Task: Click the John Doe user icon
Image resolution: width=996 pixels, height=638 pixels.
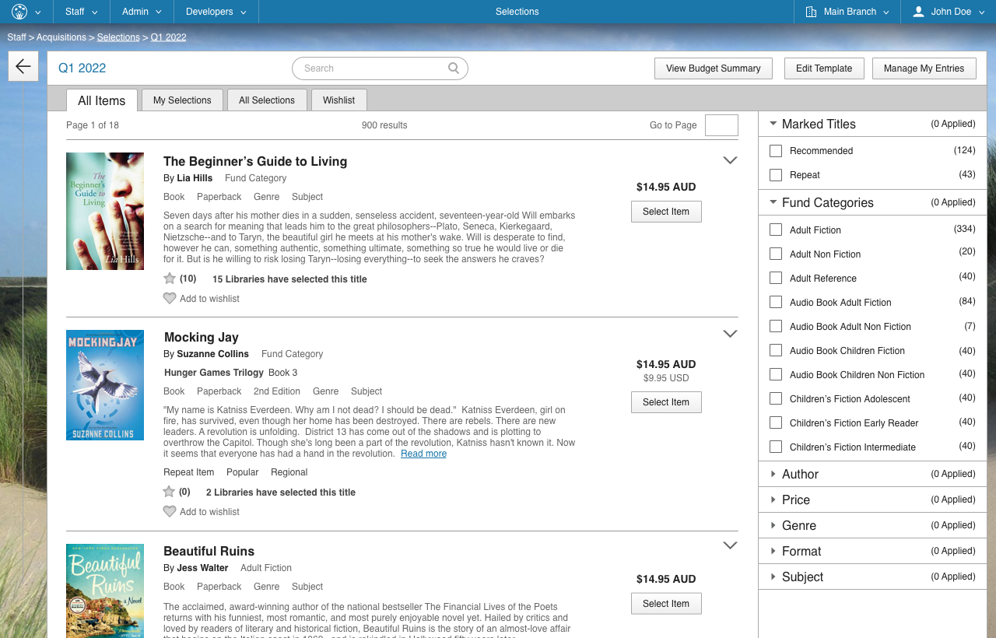Action: click(918, 12)
